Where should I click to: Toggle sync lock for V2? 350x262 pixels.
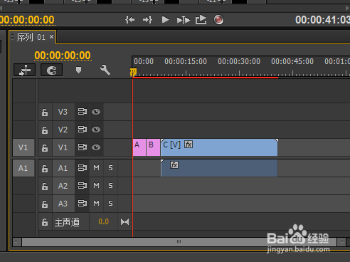pyautogui.click(x=83, y=130)
